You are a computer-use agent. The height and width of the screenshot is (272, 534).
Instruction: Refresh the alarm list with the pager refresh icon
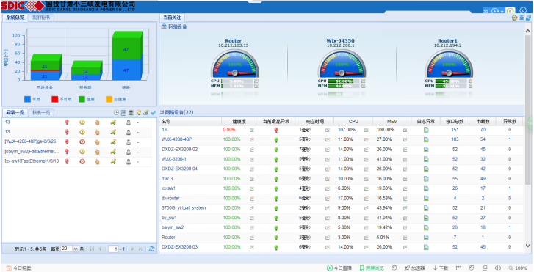(x=151, y=249)
